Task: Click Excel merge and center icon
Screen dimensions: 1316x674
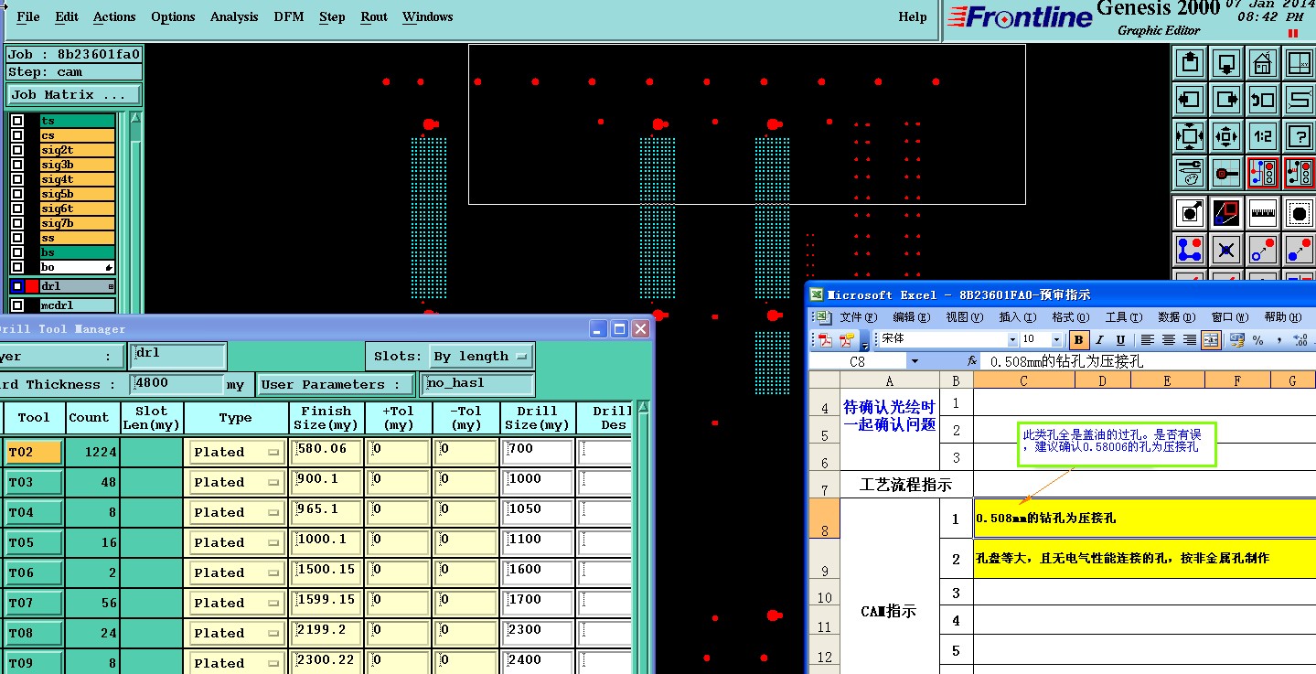Action: [x=1211, y=339]
